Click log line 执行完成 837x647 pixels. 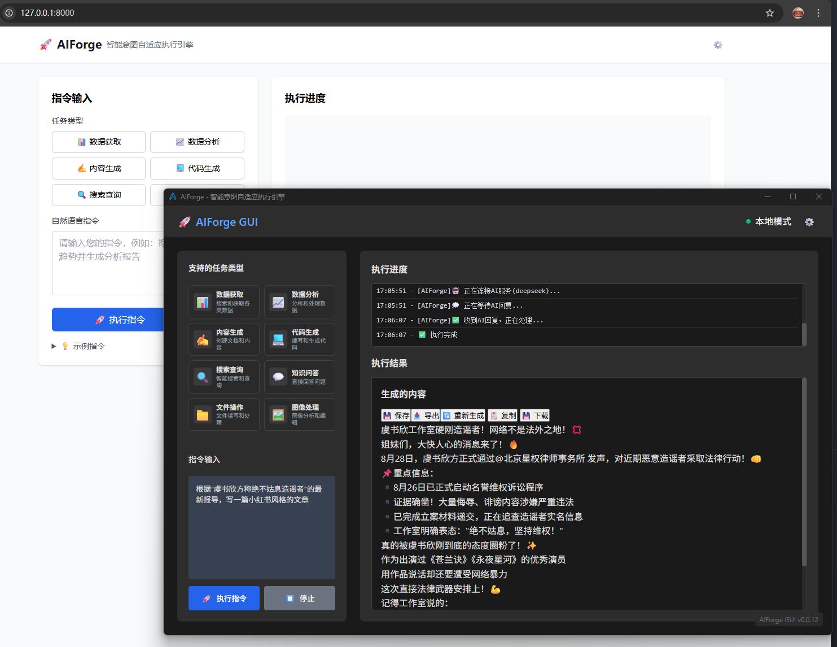417,335
